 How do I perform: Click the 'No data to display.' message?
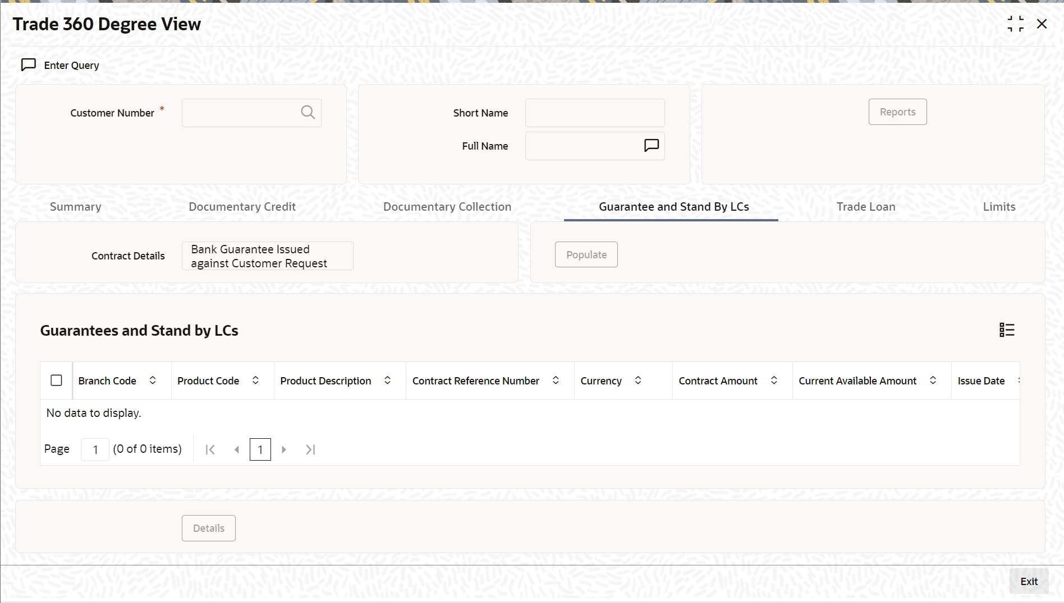coord(94,413)
